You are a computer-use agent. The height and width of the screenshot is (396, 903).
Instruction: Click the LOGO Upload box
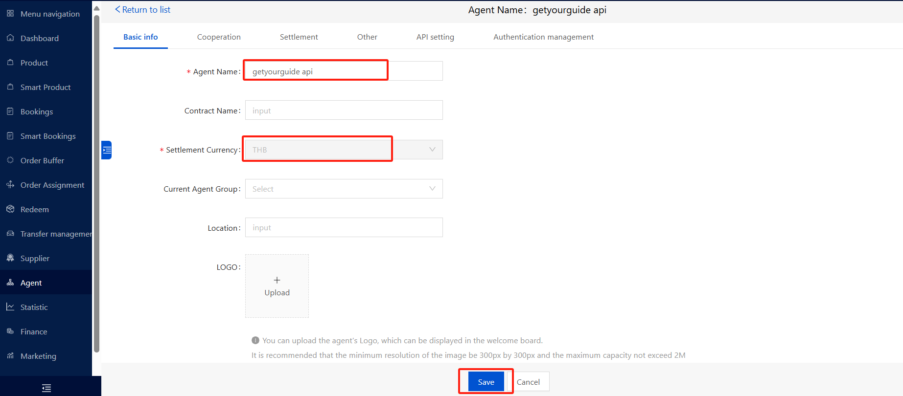click(277, 286)
